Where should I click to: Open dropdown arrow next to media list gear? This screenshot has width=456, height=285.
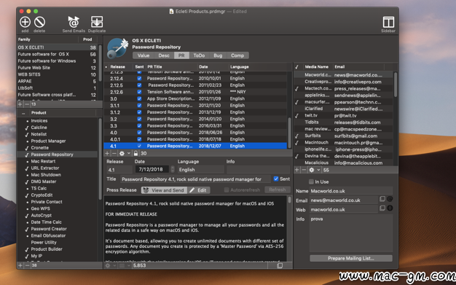point(318,170)
